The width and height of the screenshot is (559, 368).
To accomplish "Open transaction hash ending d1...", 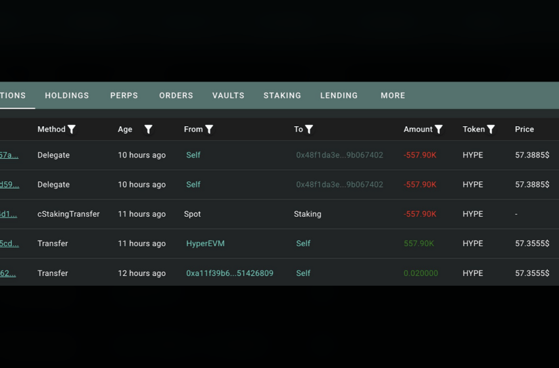I will pyautogui.click(x=8, y=214).
